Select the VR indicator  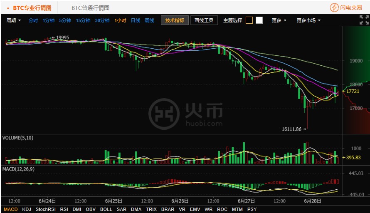coord(182,209)
